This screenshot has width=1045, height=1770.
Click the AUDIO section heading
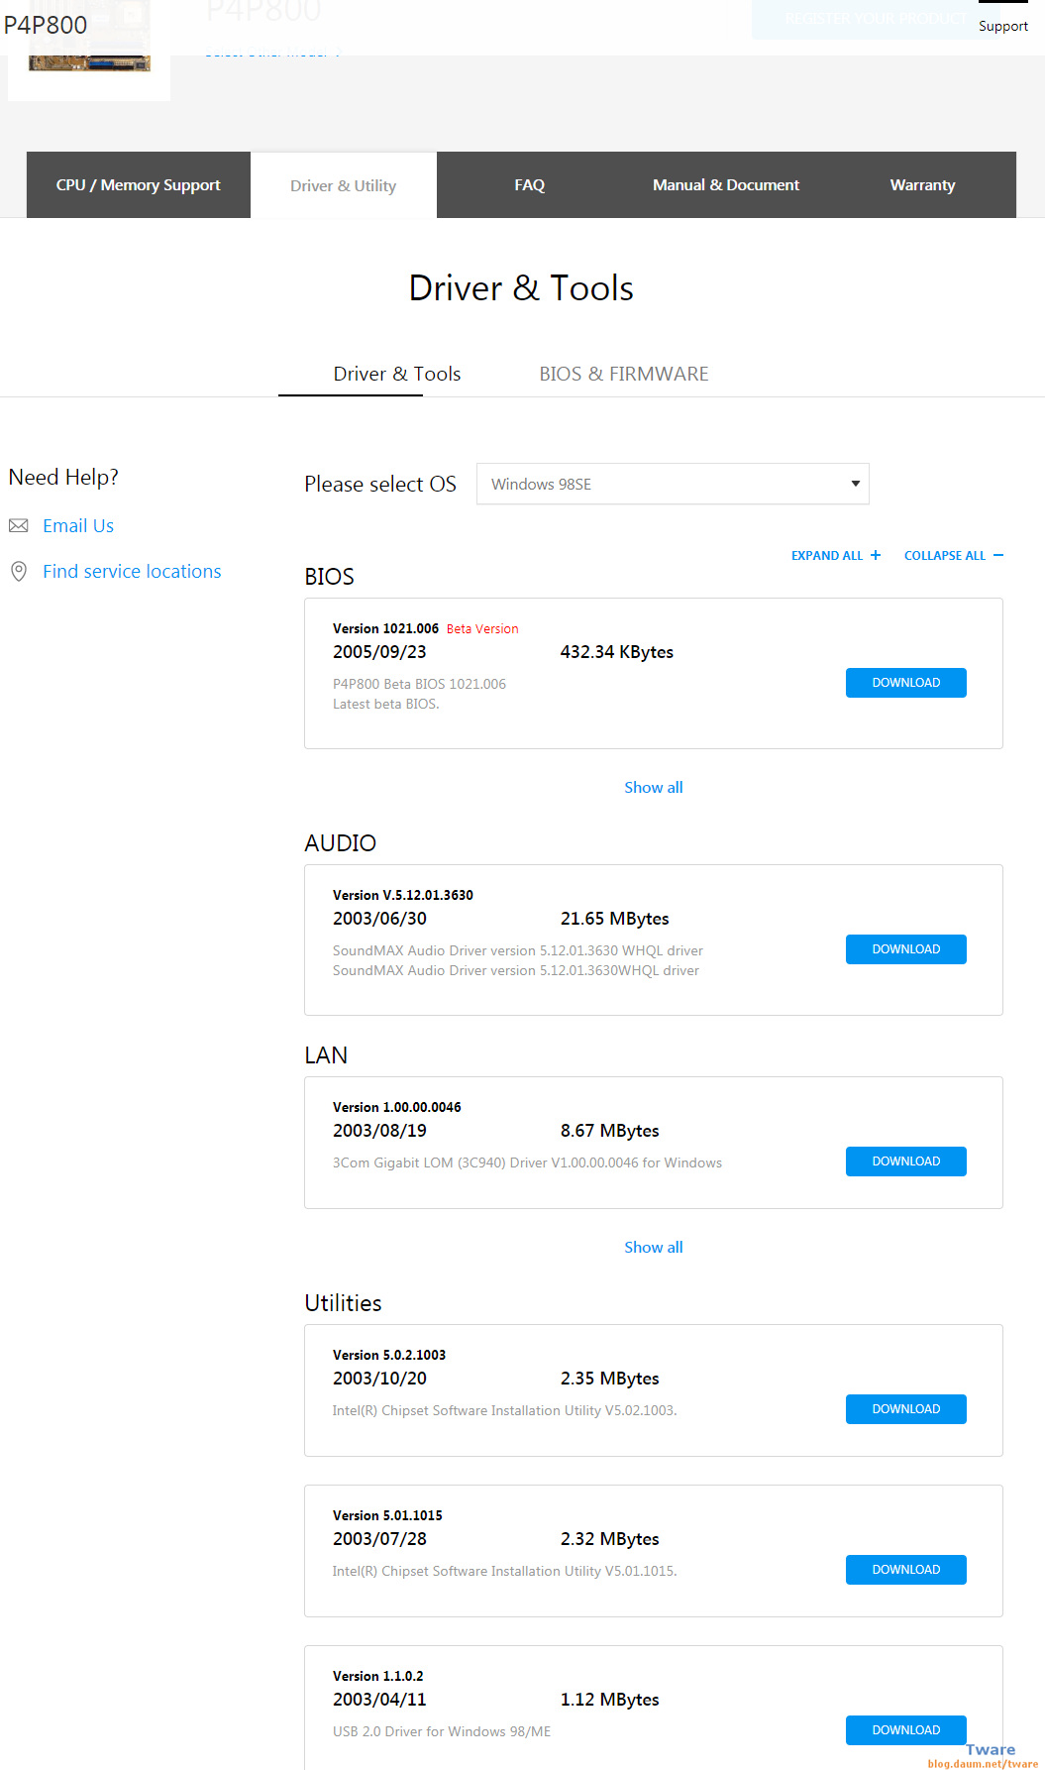340,843
